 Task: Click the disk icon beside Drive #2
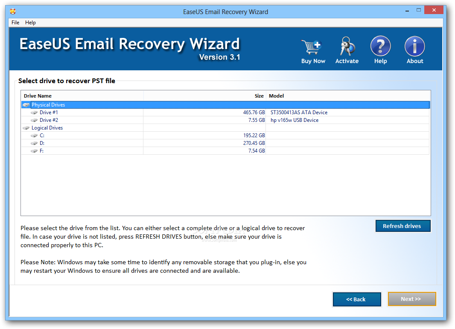34,120
